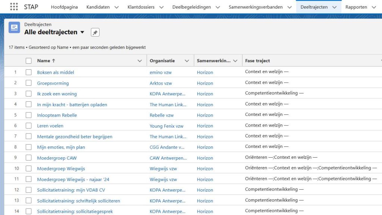The image size is (382, 215).
Task: Open In mijn kracht - batterijen opladen
Action: [72, 105]
